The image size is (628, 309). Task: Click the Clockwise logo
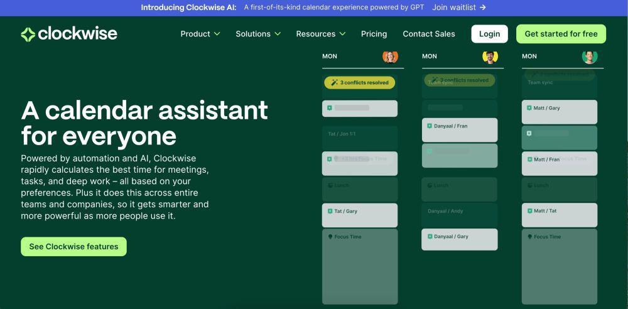[x=69, y=34]
